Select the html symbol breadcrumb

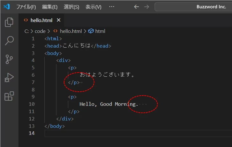(x=100, y=31)
